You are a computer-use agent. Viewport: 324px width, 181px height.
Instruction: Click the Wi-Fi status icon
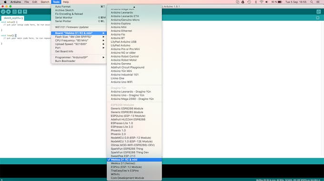click(x=262, y=2)
